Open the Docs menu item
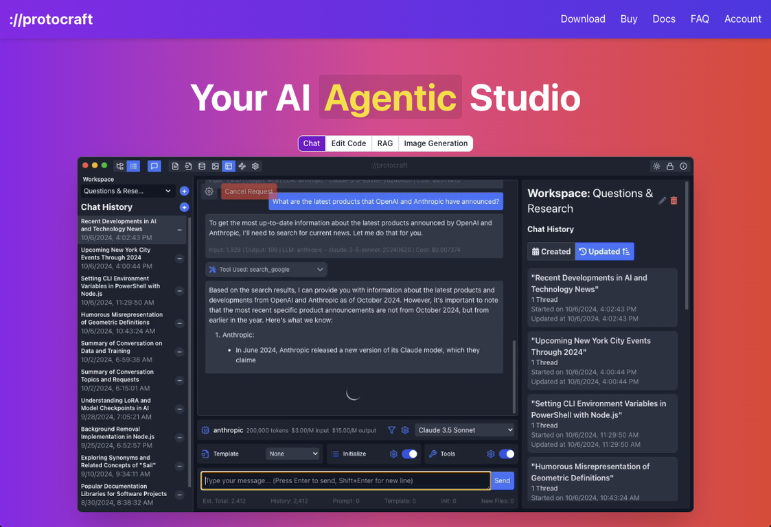This screenshot has height=527, width=771. point(664,19)
